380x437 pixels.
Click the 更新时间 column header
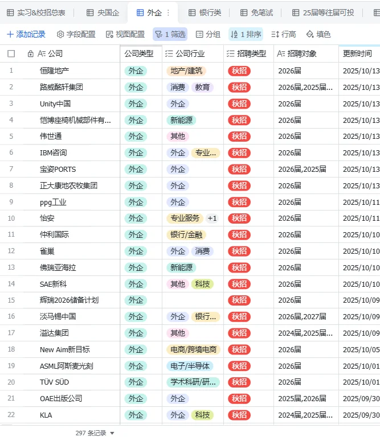click(x=359, y=53)
